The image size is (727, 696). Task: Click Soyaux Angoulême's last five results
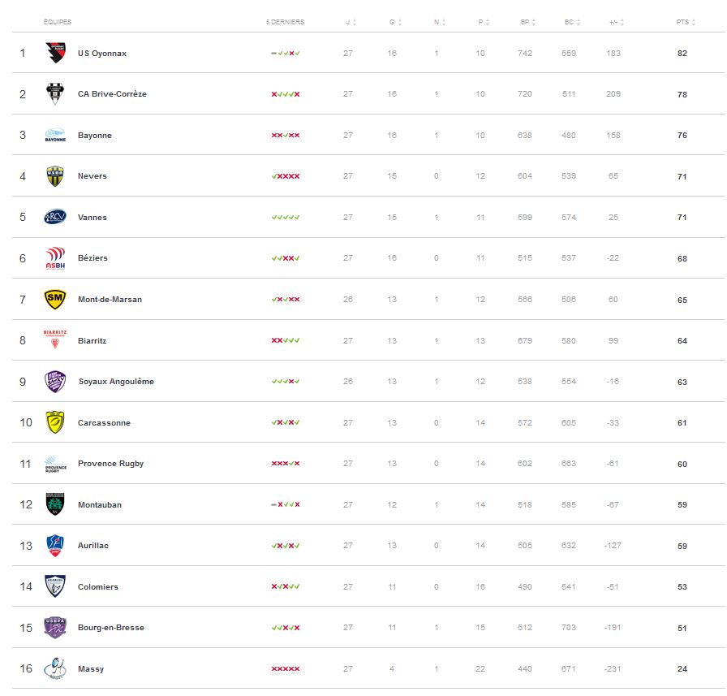286,382
